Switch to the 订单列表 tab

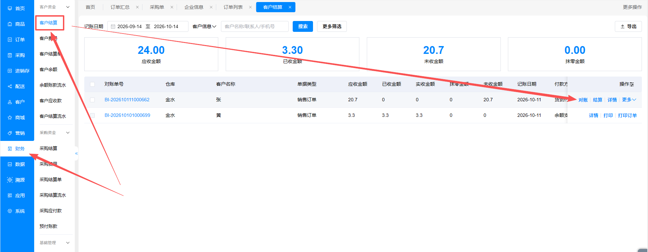coord(233,7)
